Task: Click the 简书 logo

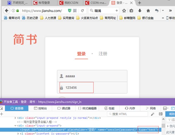Action: (x=25, y=39)
